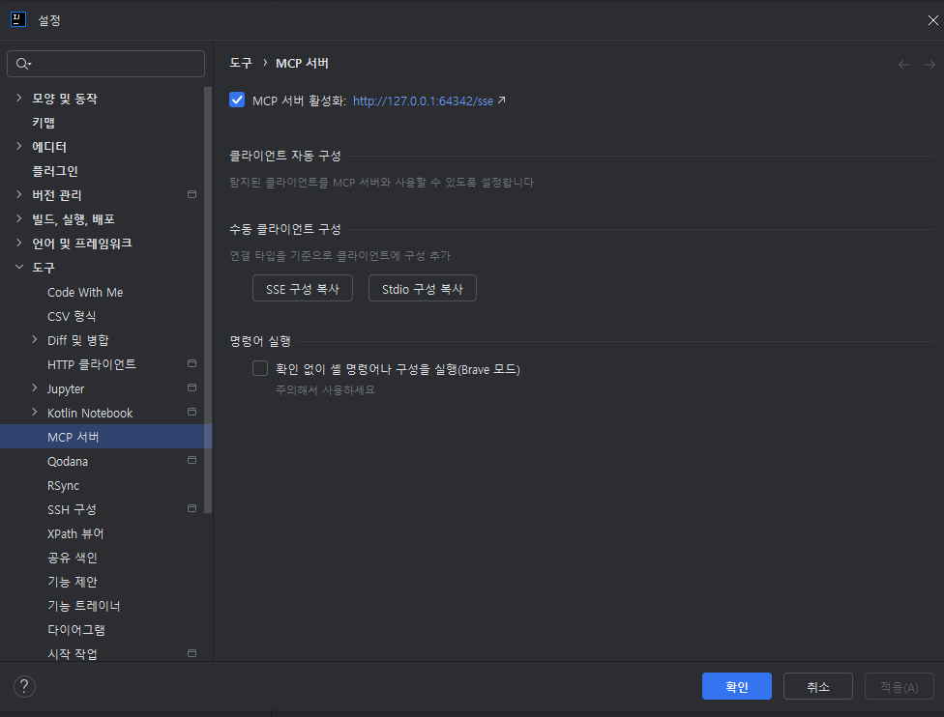Screen dimensions: 944x717
Task: Open Qodana settings page
Action: click(68, 461)
